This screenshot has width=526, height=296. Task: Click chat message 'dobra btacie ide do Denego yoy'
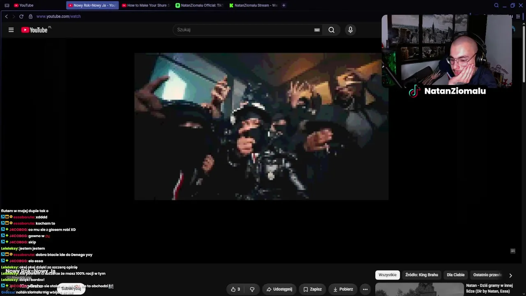(x=64, y=255)
